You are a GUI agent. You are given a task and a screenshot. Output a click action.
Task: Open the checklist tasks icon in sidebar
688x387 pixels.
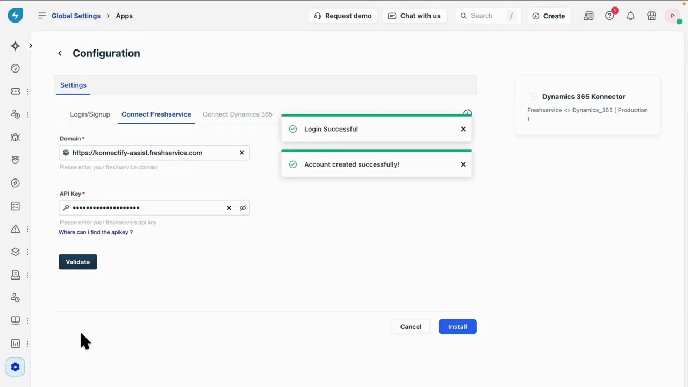coord(15,206)
